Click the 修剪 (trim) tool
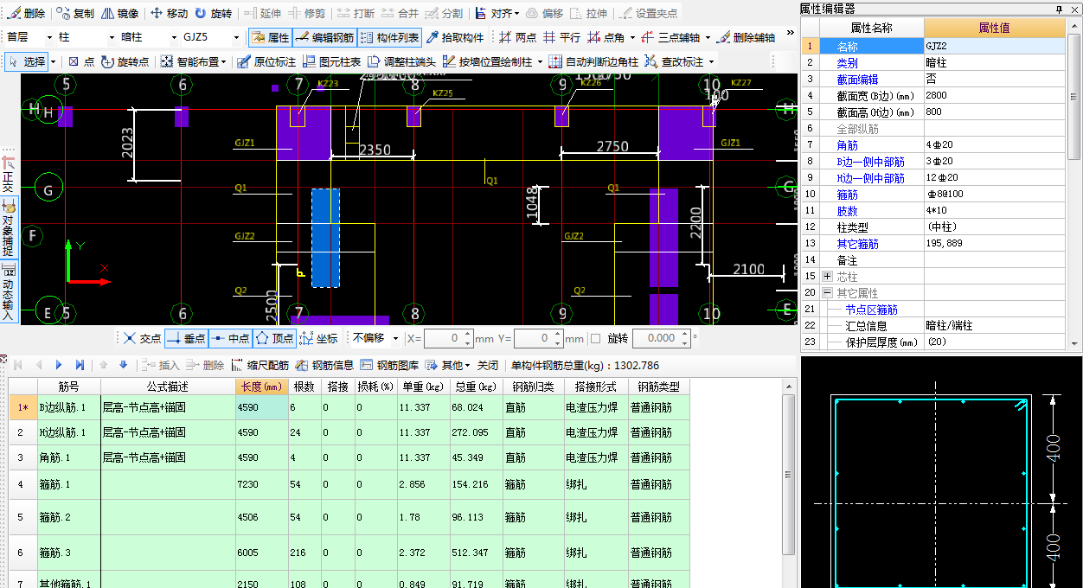The width and height of the screenshot is (1083, 588). click(307, 13)
